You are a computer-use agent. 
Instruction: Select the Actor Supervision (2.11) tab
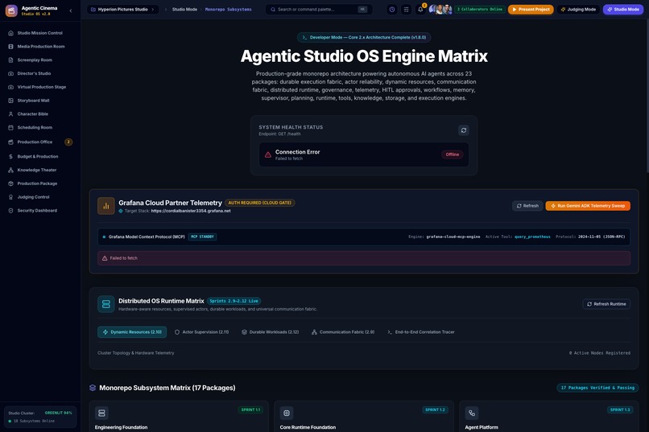pyautogui.click(x=201, y=332)
